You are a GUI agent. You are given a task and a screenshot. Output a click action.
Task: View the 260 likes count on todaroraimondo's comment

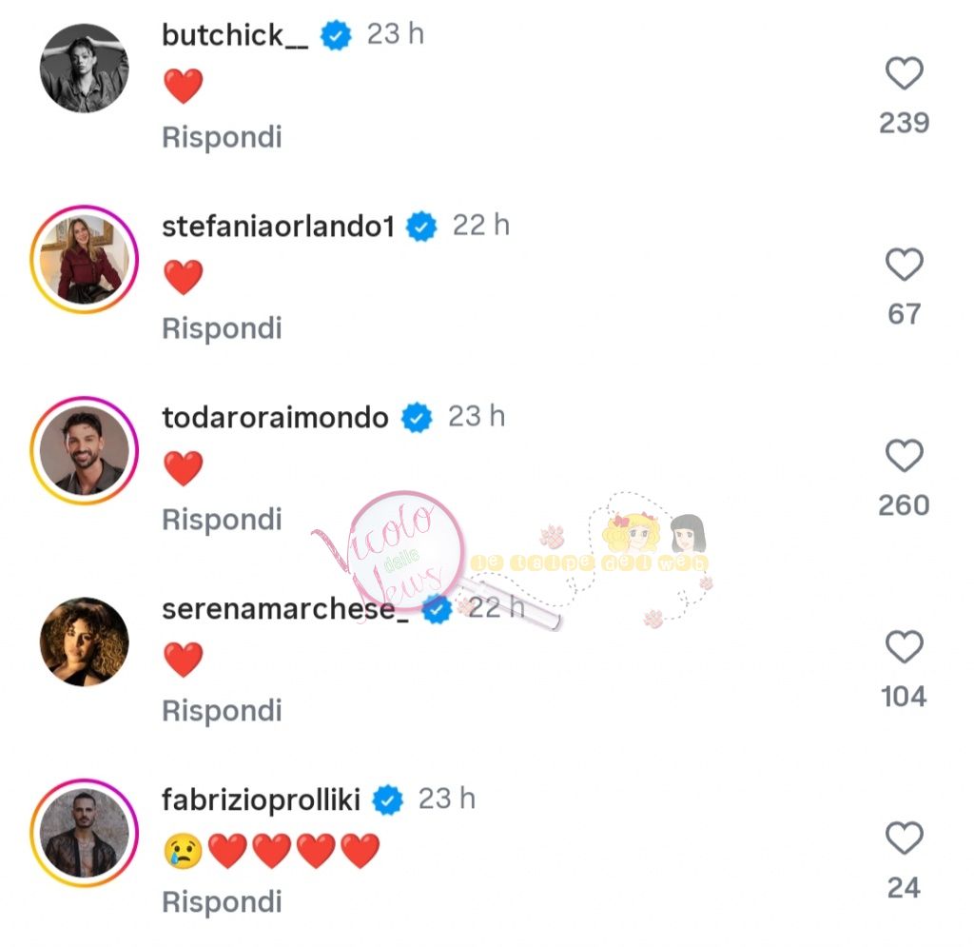click(x=904, y=504)
